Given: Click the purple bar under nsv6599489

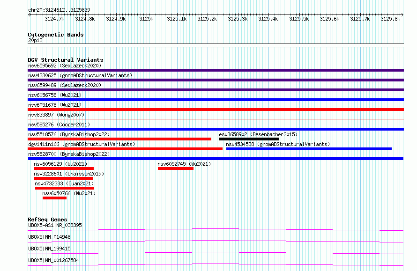Looking at the screenshot, I should point(216,90).
